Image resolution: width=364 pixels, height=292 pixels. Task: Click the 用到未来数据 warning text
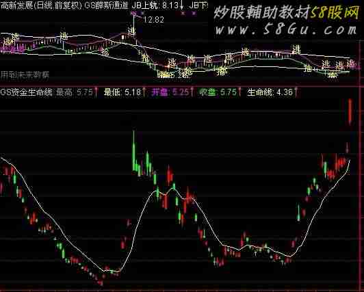[25, 75]
